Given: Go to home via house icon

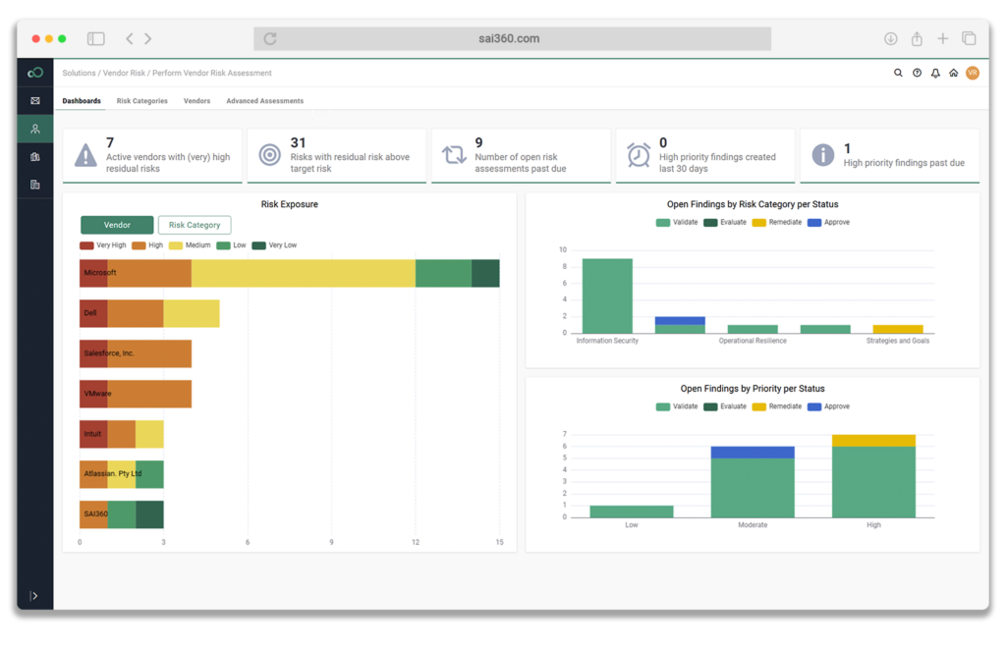Looking at the screenshot, I should (953, 73).
